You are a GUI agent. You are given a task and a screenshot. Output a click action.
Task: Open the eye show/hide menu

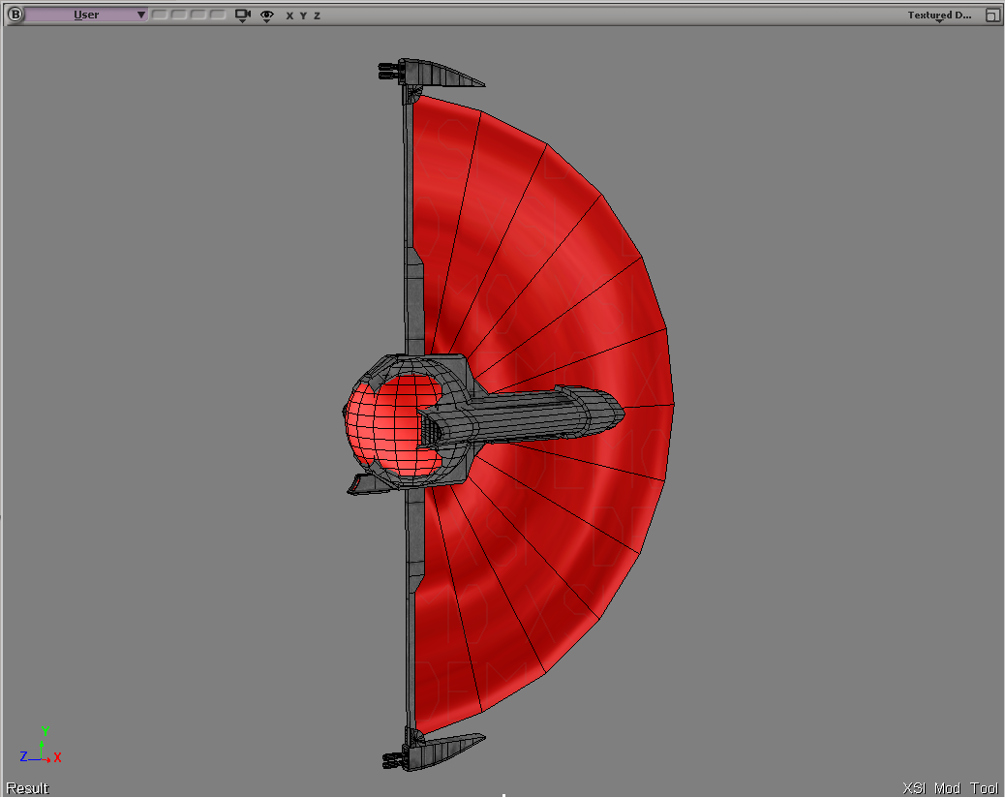(x=267, y=16)
